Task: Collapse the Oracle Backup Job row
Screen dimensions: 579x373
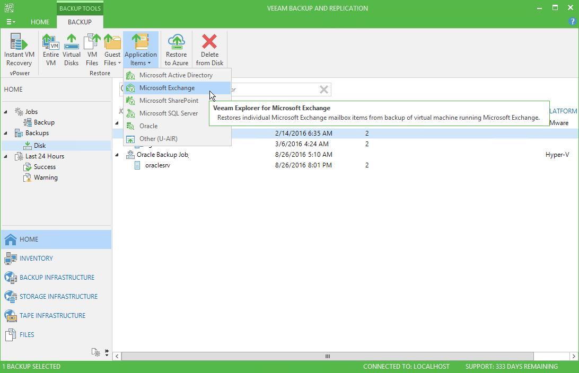Action: 117,155
